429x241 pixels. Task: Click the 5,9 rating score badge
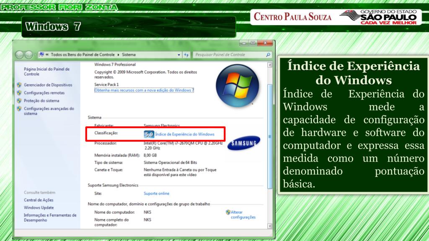(x=149, y=134)
